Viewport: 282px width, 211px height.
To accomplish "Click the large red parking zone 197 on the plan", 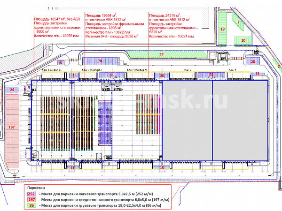I will click(12, 131).
